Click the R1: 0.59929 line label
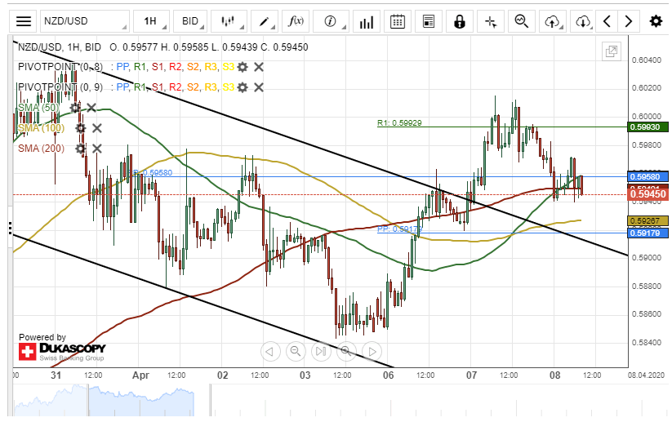The height and width of the screenshot is (422, 672). [x=399, y=123]
